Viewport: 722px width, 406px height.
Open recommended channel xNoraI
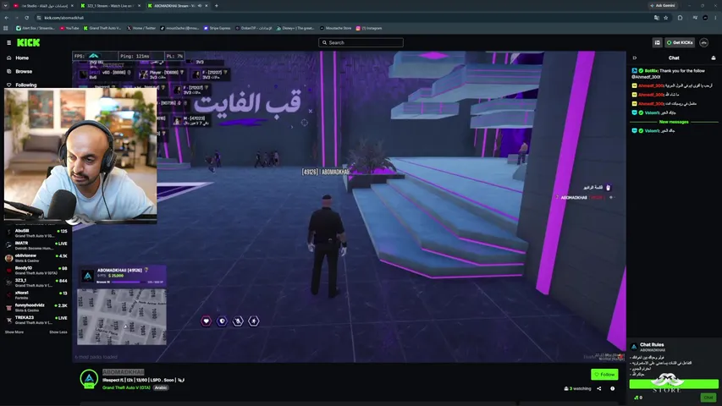click(x=36, y=295)
